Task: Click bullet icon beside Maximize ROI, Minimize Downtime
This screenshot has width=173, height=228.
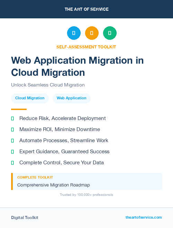Action: [12, 129]
